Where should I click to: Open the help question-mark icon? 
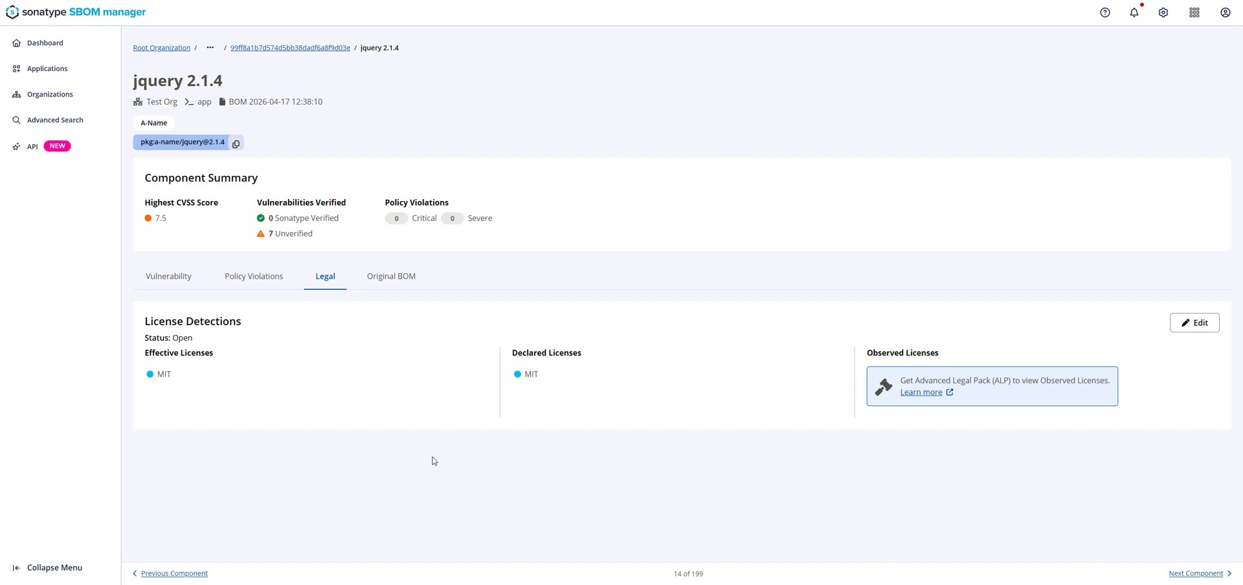pyautogui.click(x=1105, y=13)
